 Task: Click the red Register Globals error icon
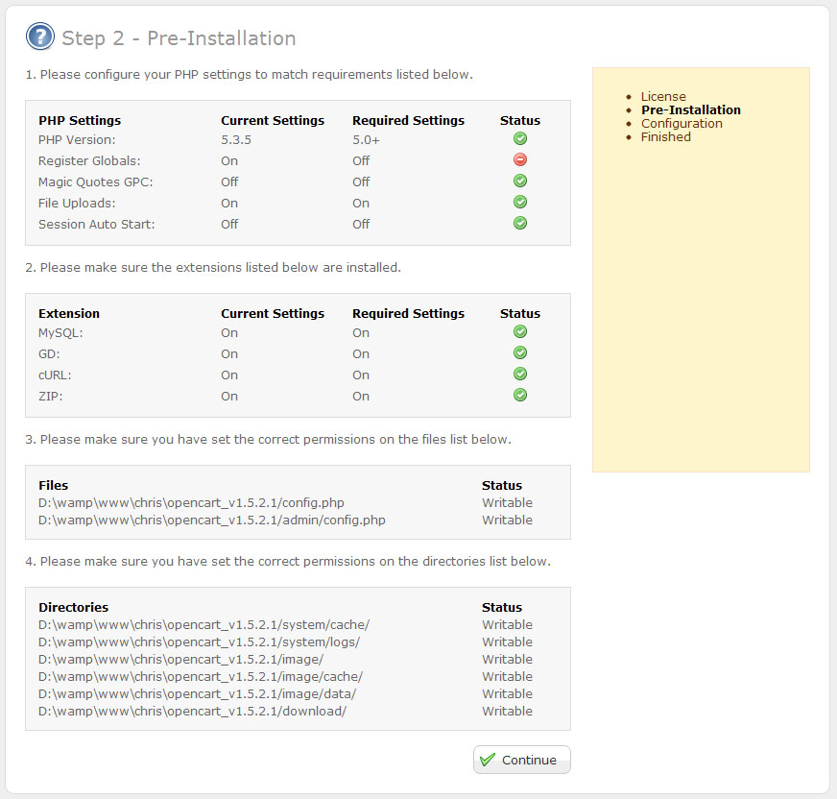point(520,160)
